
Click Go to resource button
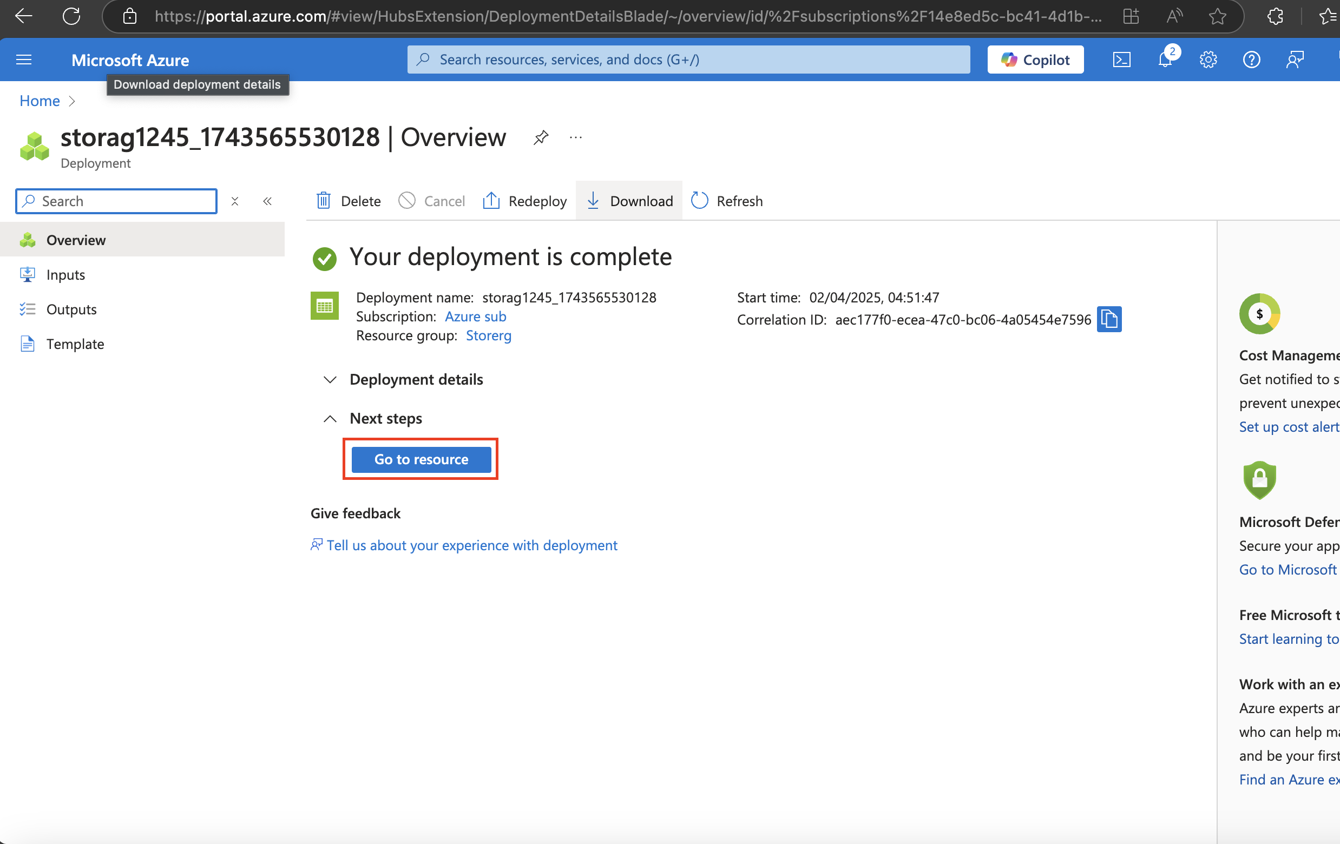click(x=421, y=459)
